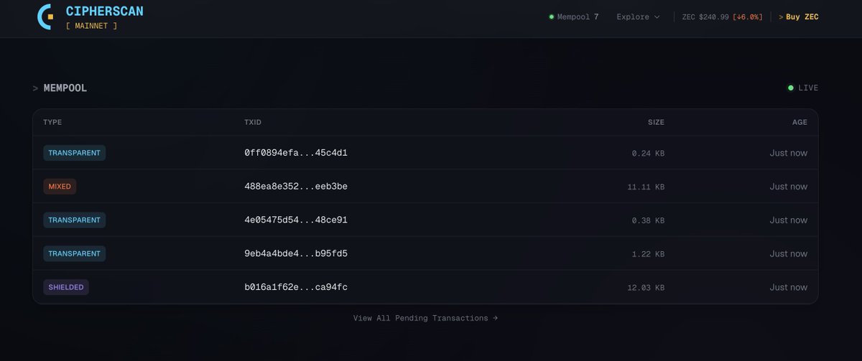Screen dimensions: 862x361
Task: Open transaction 488ea8e352...eeb3be
Action: pos(296,187)
